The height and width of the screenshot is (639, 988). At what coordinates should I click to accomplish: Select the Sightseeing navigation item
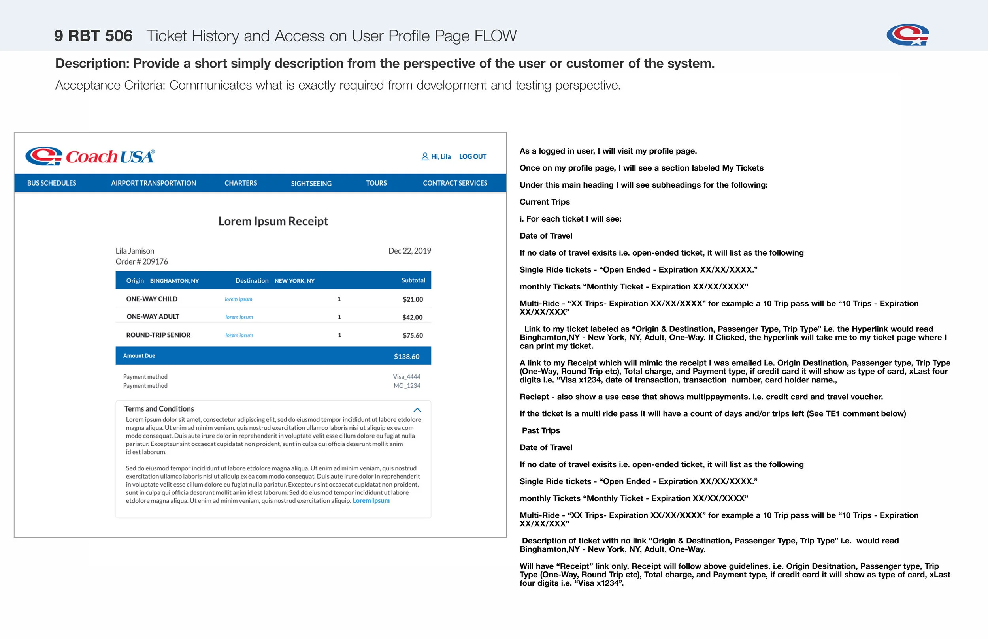point(311,183)
